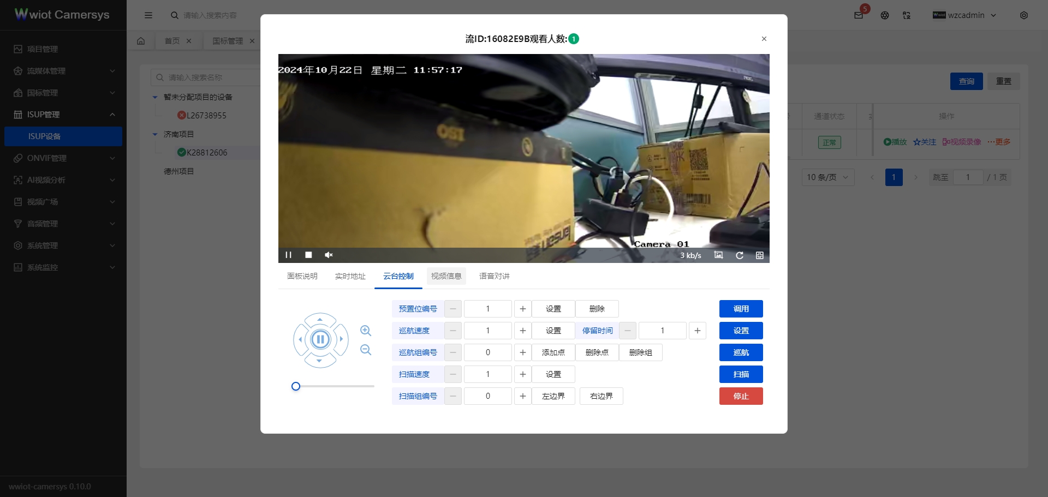Adjust the PTZ speed slider handle

tap(296, 386)
